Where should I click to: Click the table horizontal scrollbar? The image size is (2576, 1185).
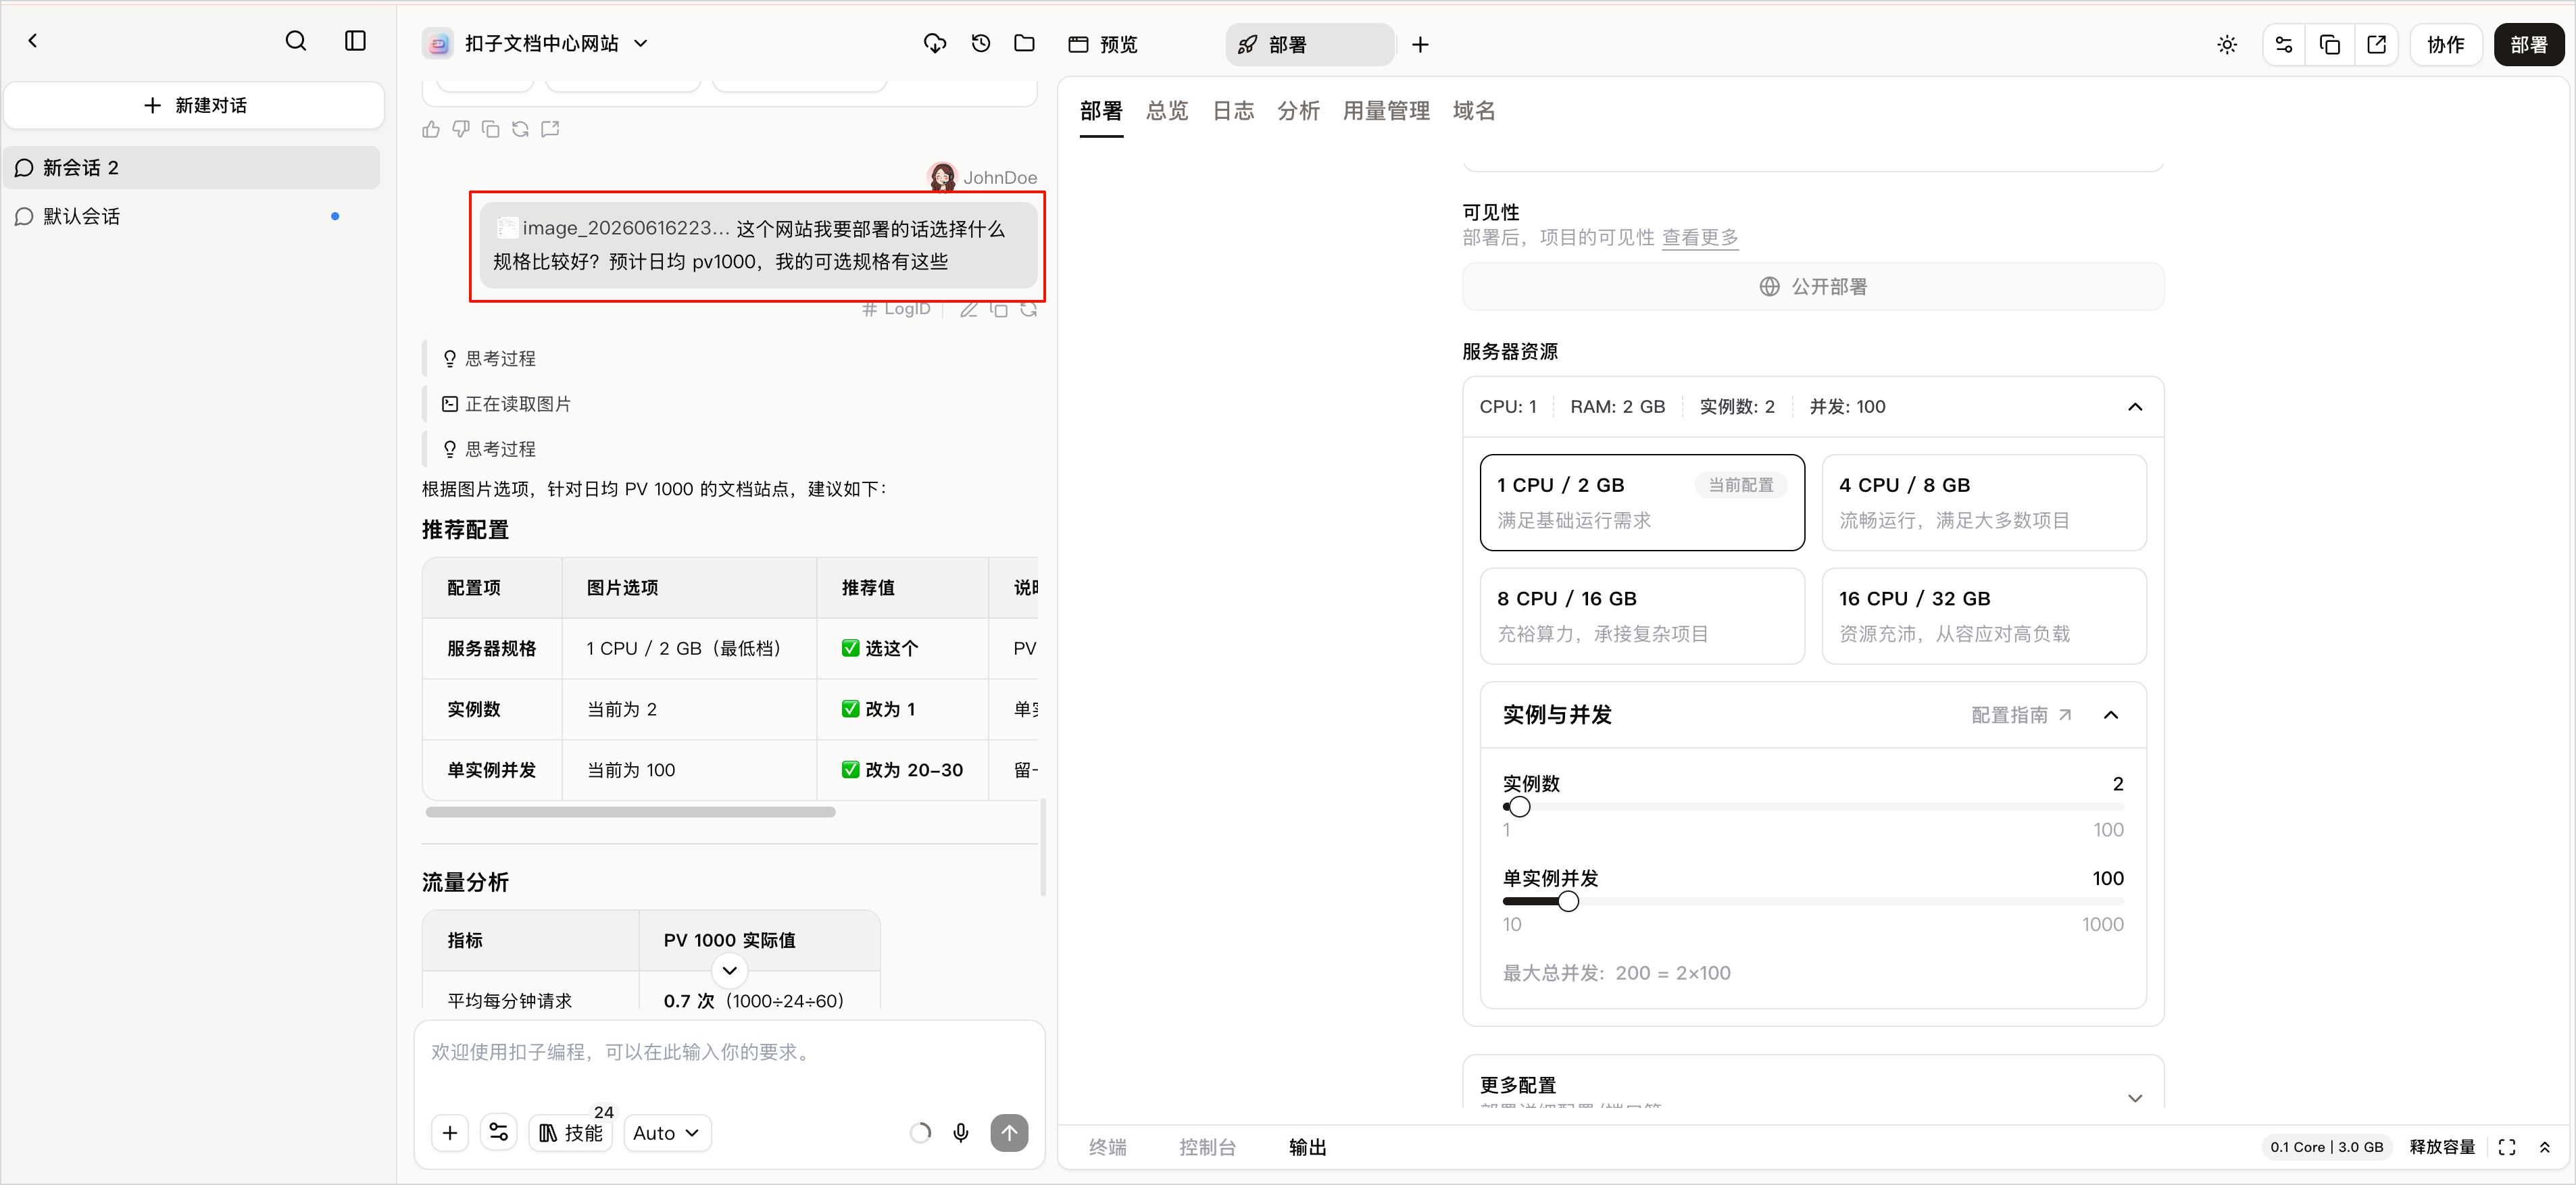tap(630, 812)
